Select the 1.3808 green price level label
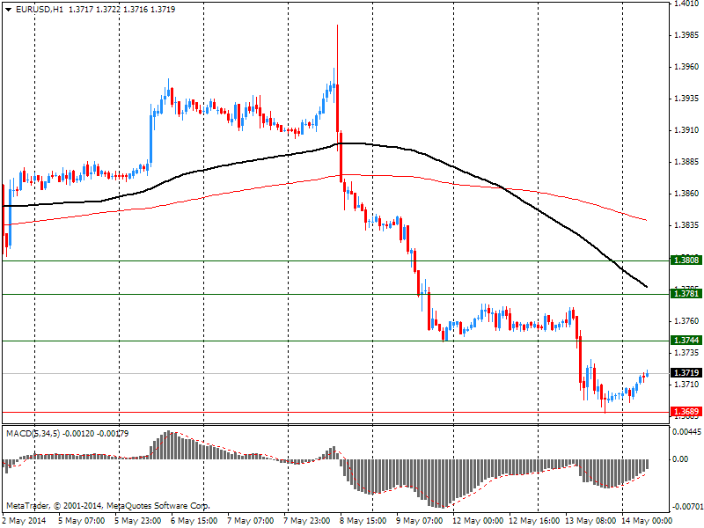The width and height of the screenshot is (704, 528). 686,260
